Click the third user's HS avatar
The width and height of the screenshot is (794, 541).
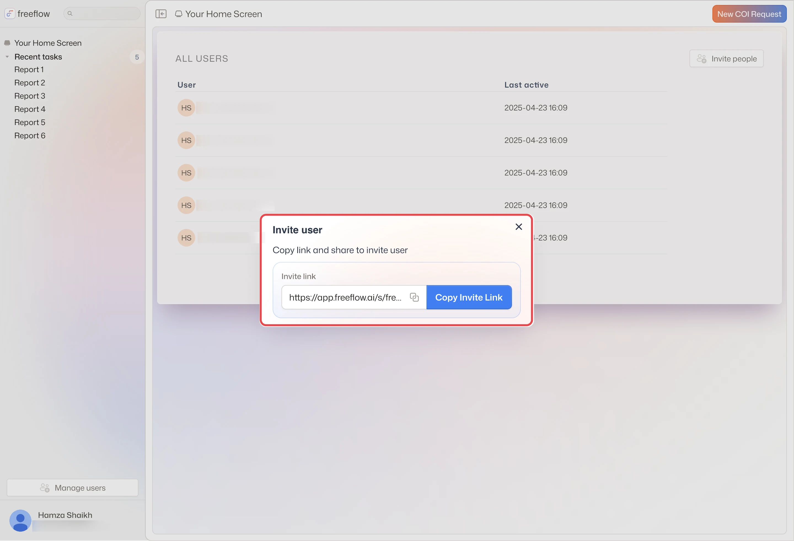pyautogui.click(x=186, y=173)
